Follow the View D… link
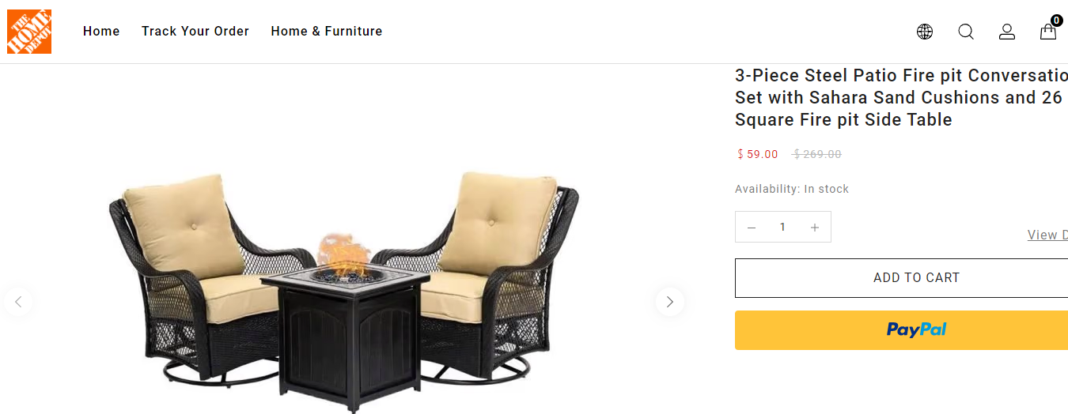The width and height of the screenshot is (1068, 414). coord(1047,235)
